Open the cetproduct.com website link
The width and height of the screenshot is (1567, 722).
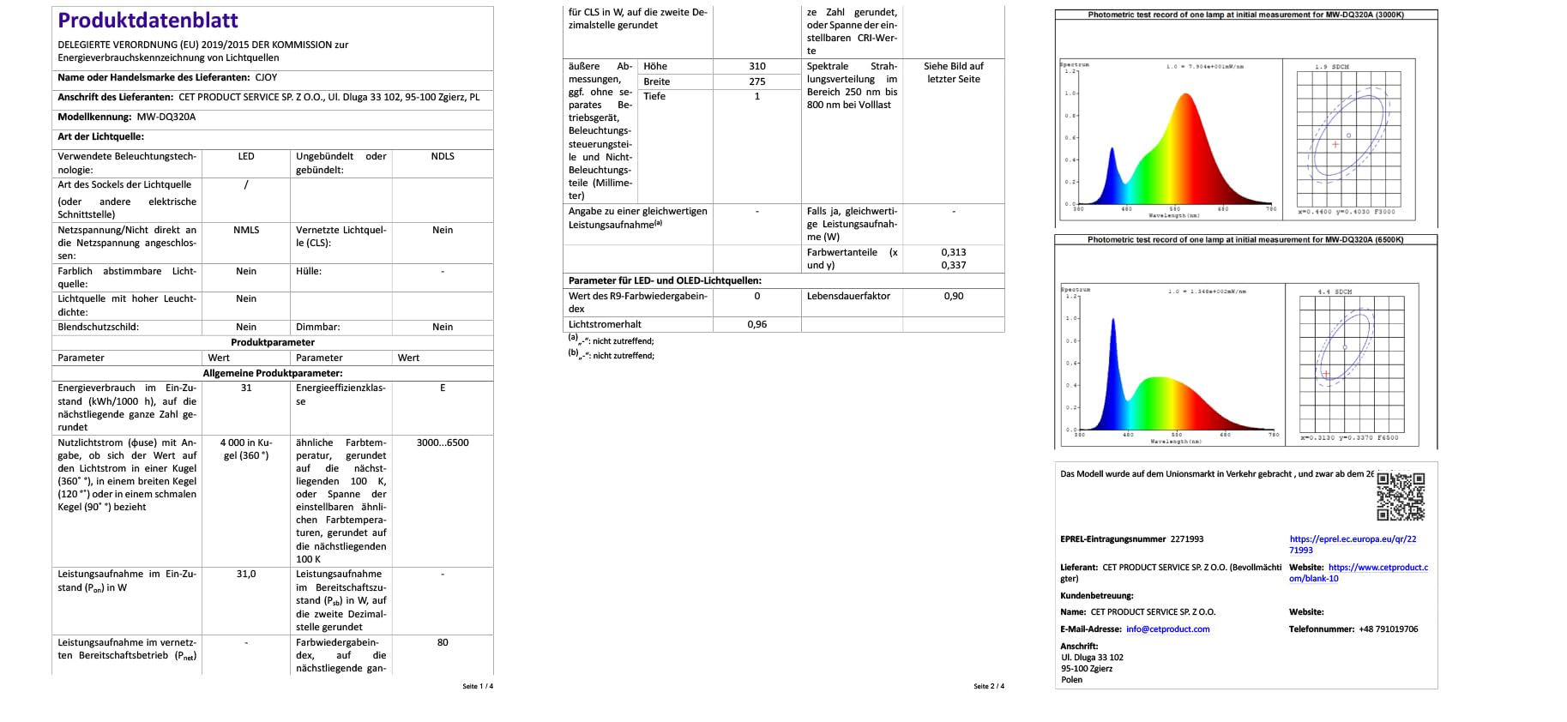point(1359,573)
